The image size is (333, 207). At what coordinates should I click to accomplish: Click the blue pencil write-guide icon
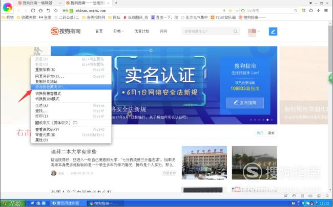[273, 32]
